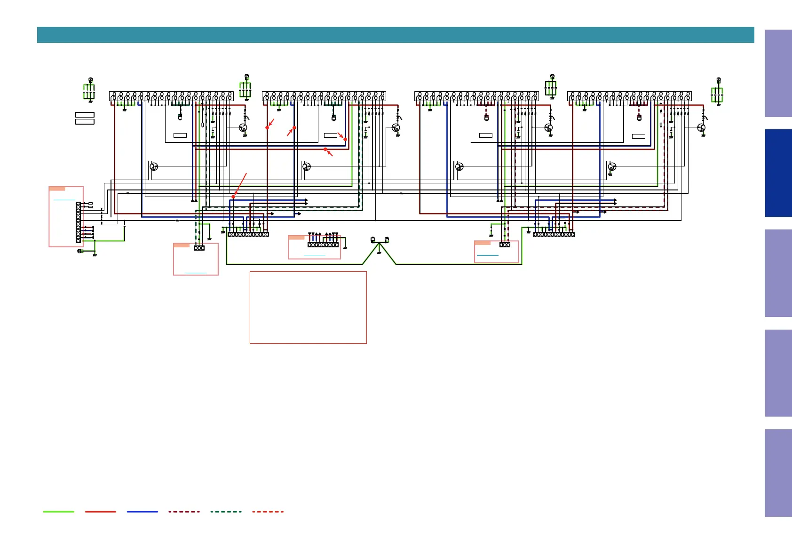This screenshot has width=792, height=560.
Task: Follow the link in the pink box on the right half
Action: point(488,255)
